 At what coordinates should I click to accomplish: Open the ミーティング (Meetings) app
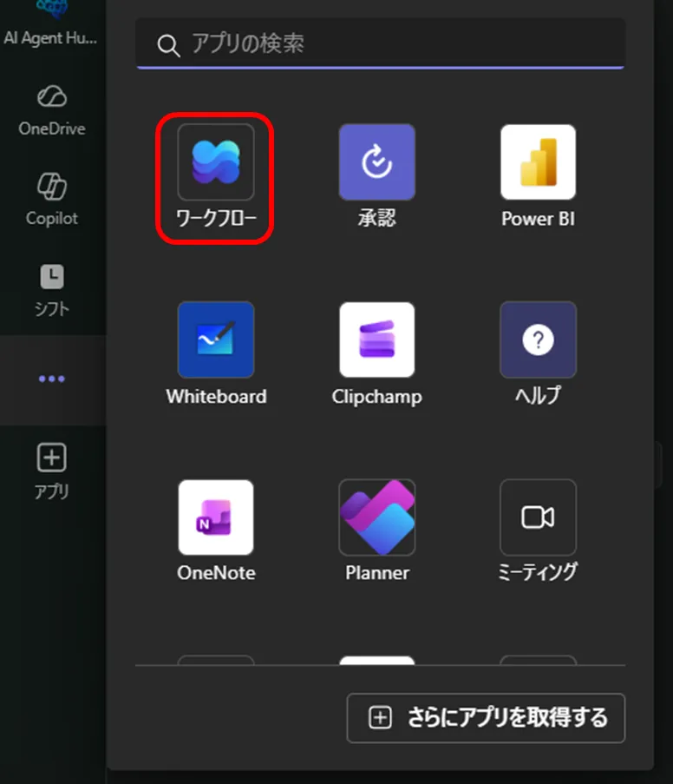[538, 531]
